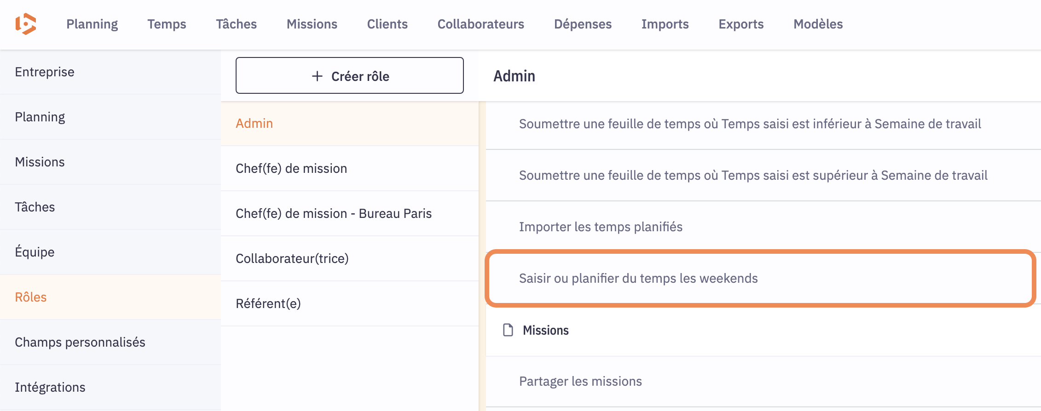Image resolution: width=1041 pixels, height=411 pixels.
Task: Navigate to Clients in the top bar
Action: coord(387,24)
